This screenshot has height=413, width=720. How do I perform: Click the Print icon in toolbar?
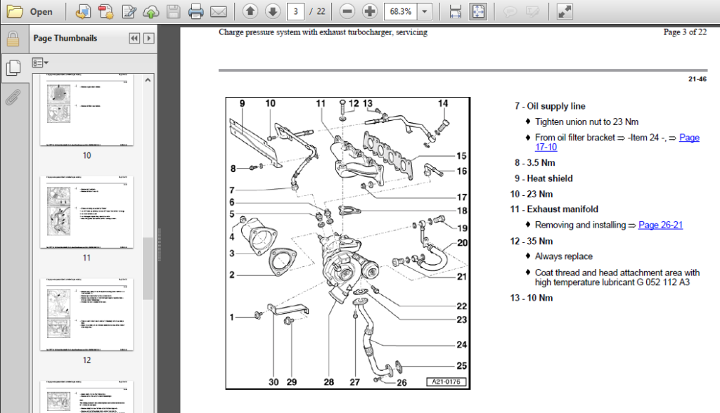(x=195, y=11)
